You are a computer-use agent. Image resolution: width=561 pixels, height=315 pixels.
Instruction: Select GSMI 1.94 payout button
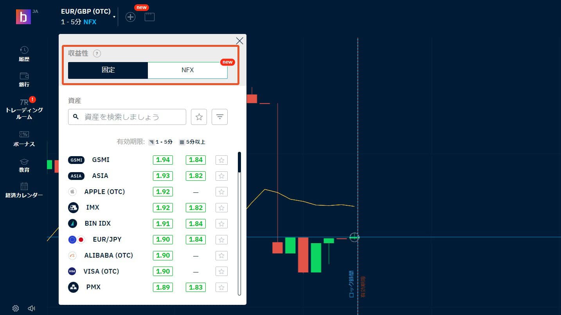163,160
